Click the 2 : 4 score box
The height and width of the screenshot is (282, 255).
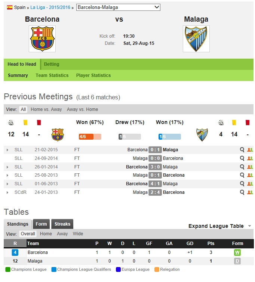pos(155,192)
